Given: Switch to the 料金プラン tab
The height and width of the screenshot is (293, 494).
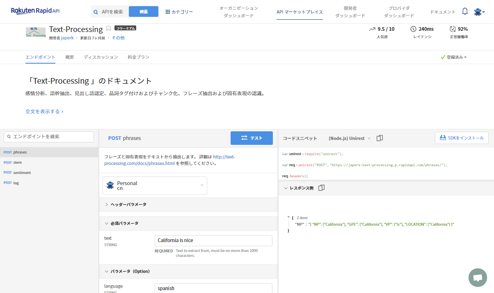Looking at the screenshot, I should click(x=139, y=57).
